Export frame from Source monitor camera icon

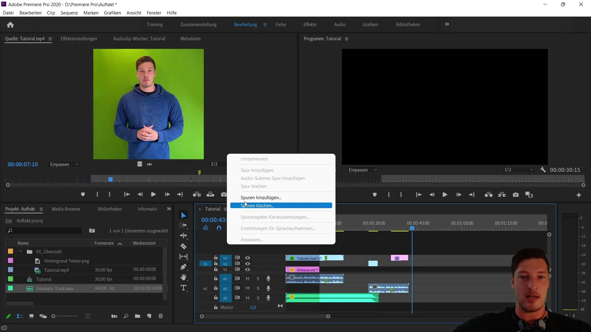pyautogui.click(x=224, y=195)
